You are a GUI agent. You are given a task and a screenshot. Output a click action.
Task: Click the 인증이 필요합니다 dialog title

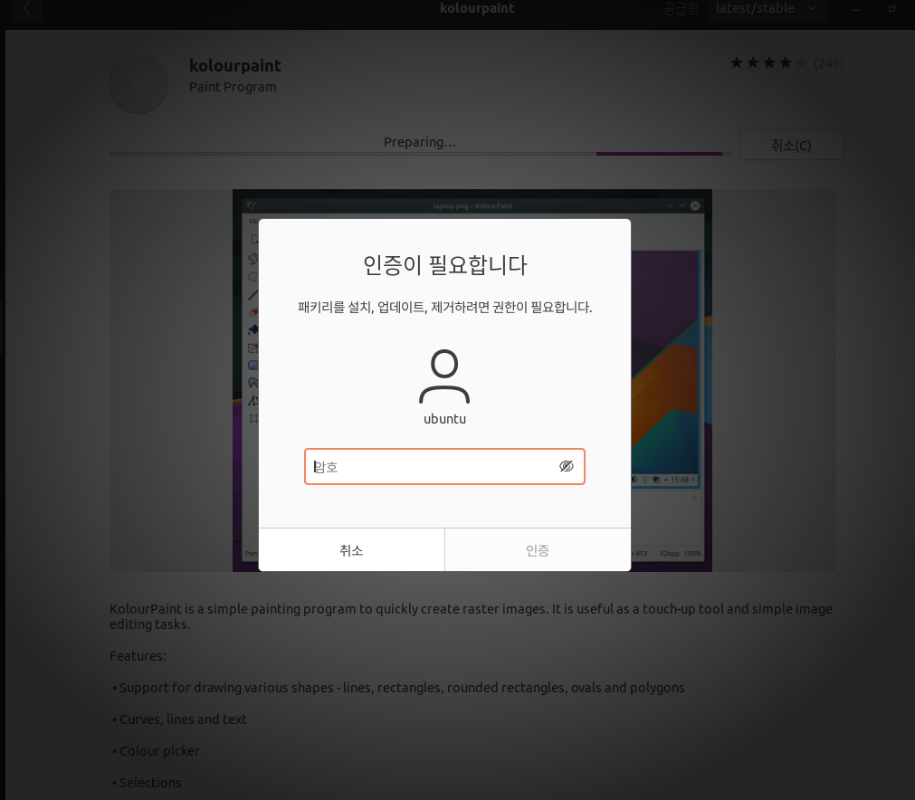click(444, 265)
